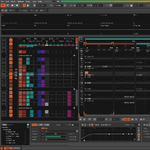The width and height of the screenshot is (150, 150).
Task: Switch to the Sampler tab
Action: 23,10
